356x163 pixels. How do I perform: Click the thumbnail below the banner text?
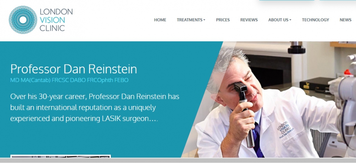(61, 156)
